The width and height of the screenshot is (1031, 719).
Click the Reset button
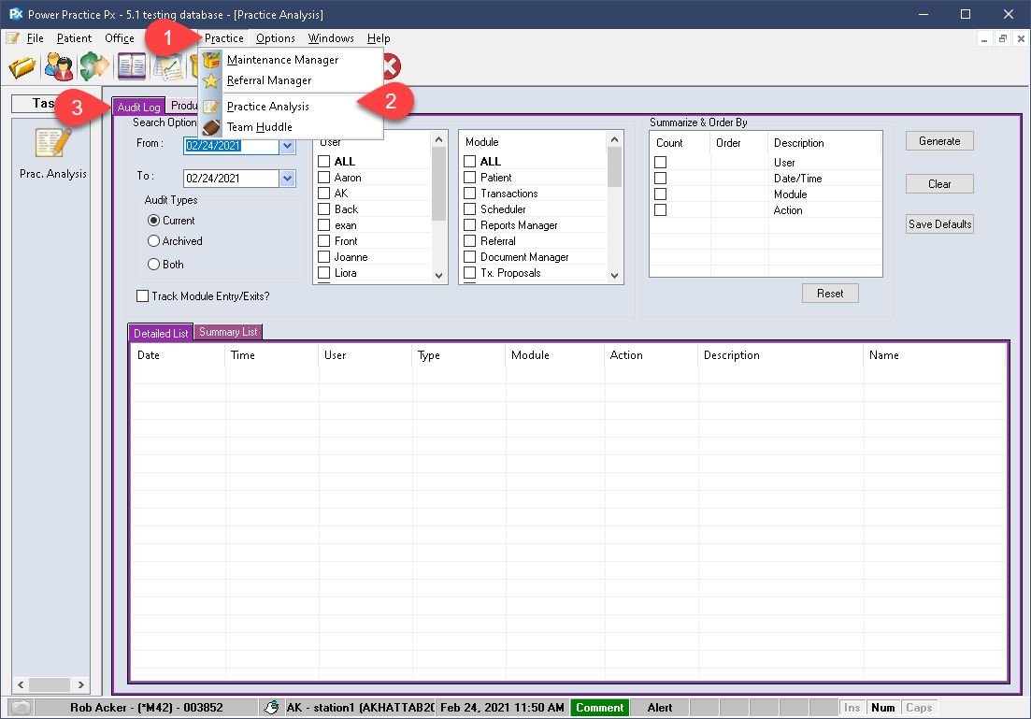(830, 294)
